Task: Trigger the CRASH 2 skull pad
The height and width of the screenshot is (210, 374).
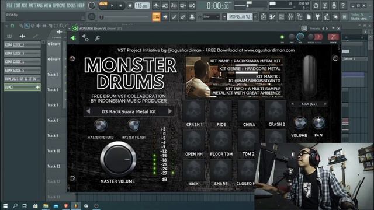Action: click(276, 111)
